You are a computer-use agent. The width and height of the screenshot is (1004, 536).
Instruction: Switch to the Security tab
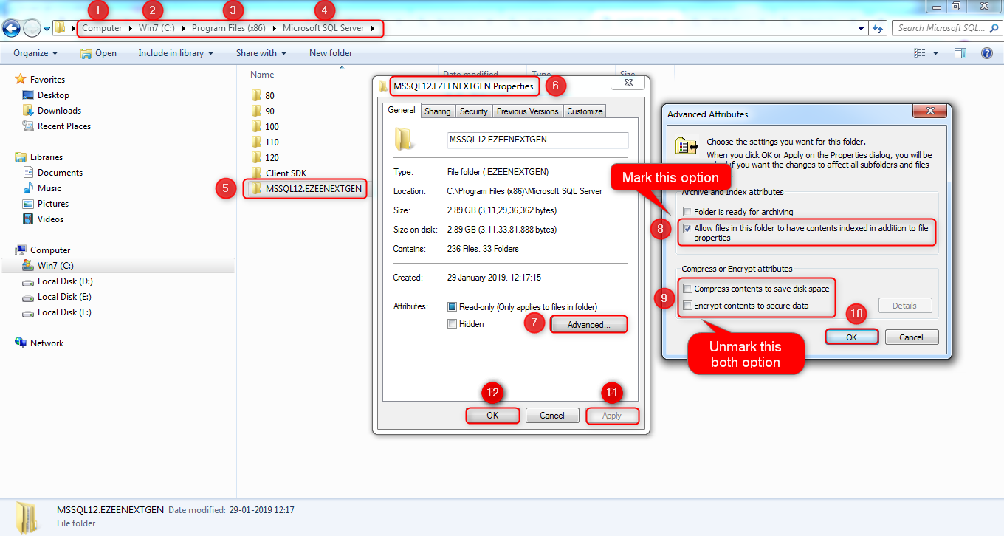473,111
